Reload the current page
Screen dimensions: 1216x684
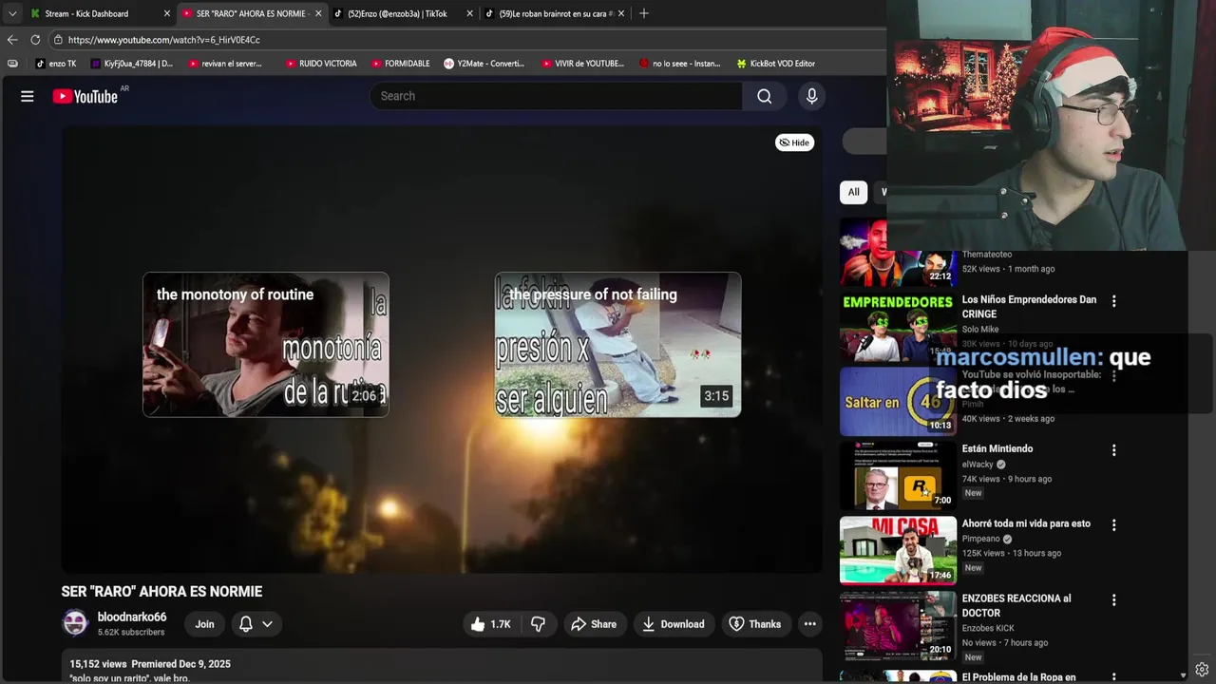pos(35,40)
